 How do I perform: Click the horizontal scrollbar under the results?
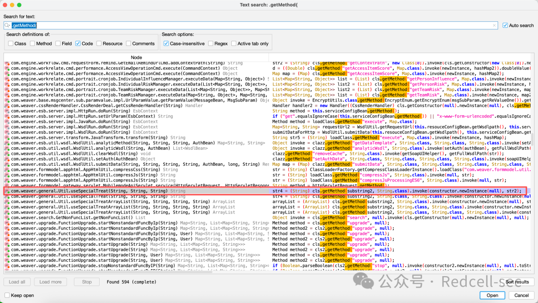(x=109, y=272)
